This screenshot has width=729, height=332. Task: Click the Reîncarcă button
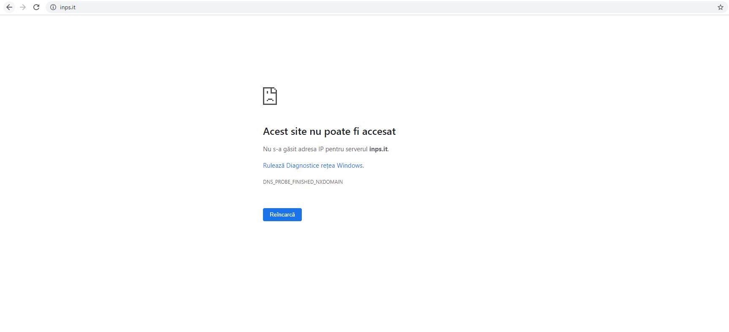282,214
